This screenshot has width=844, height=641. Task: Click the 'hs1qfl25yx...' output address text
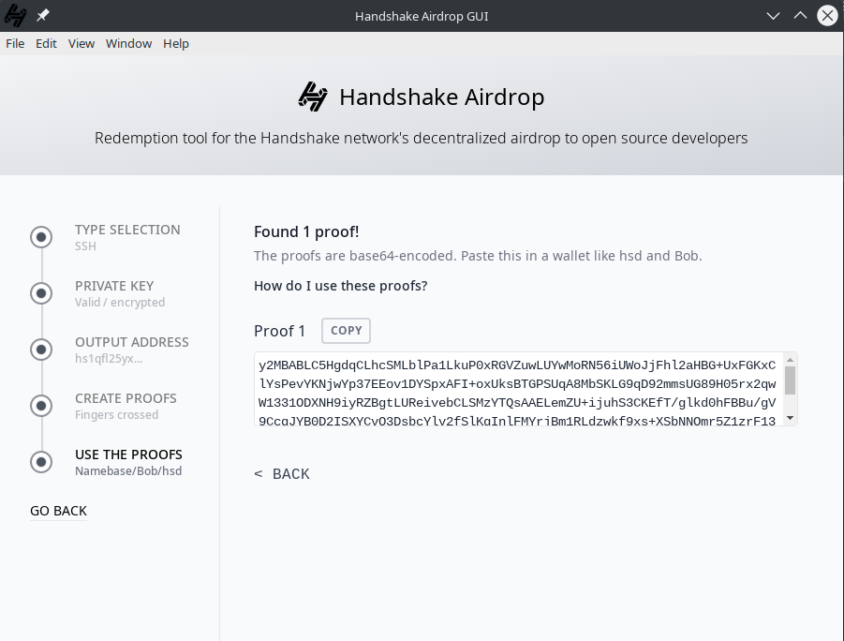click(109, 359)
